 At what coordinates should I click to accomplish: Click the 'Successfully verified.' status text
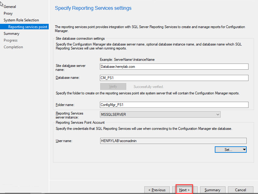click(x=149, y=87)
